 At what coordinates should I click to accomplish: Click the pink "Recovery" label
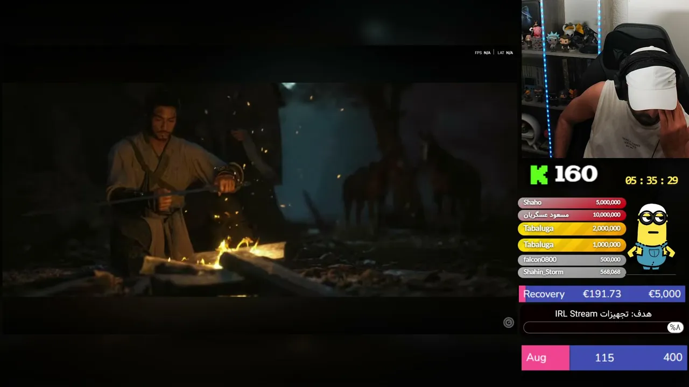544,294
